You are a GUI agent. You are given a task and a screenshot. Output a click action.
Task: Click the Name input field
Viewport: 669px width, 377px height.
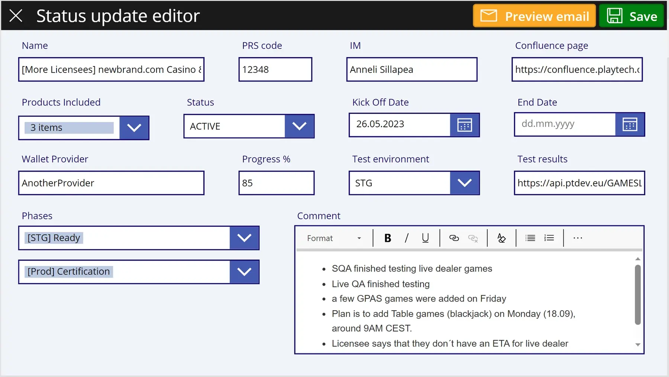(111, 69)
